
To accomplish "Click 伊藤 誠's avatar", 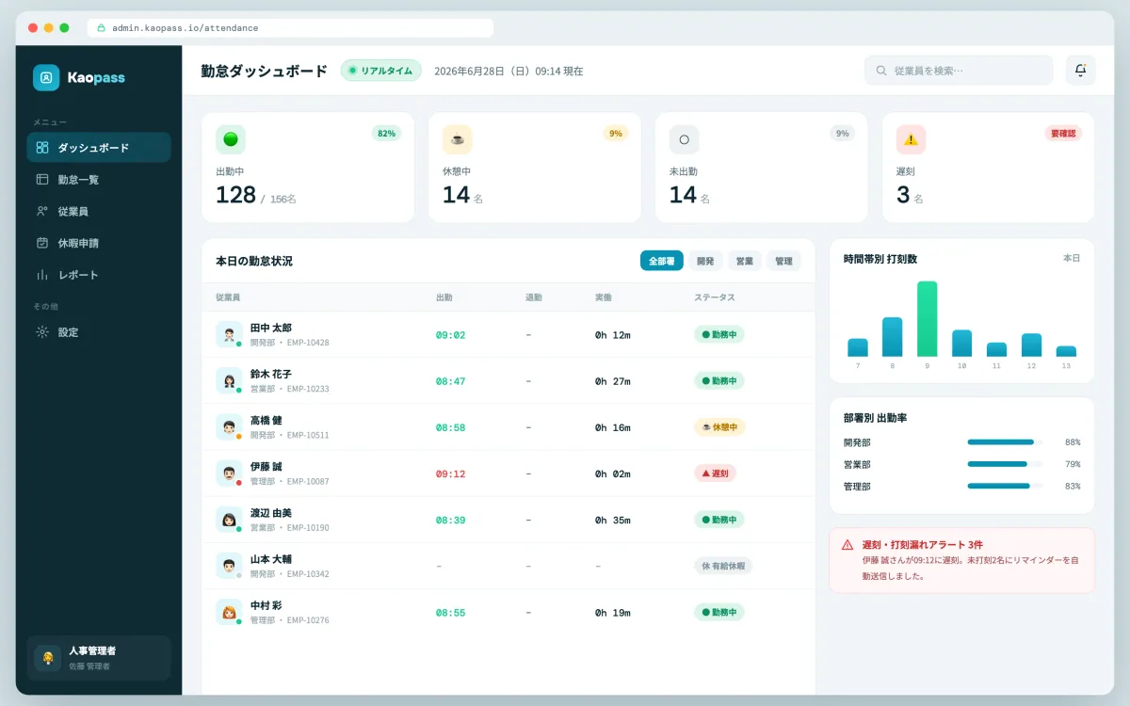I will pyautogui.click(x=229, y=473).
